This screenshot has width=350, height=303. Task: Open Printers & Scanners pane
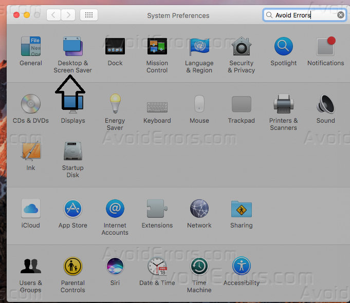[283, 105]
